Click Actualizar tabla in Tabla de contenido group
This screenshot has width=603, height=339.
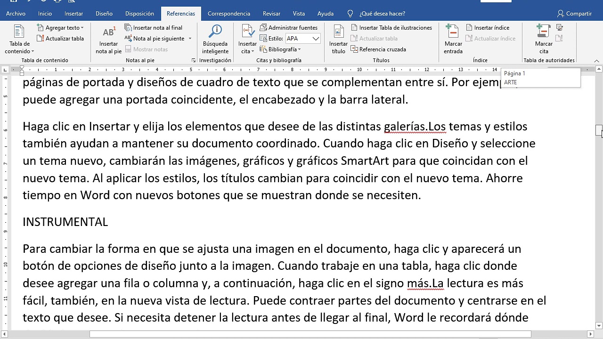[60, 39]
